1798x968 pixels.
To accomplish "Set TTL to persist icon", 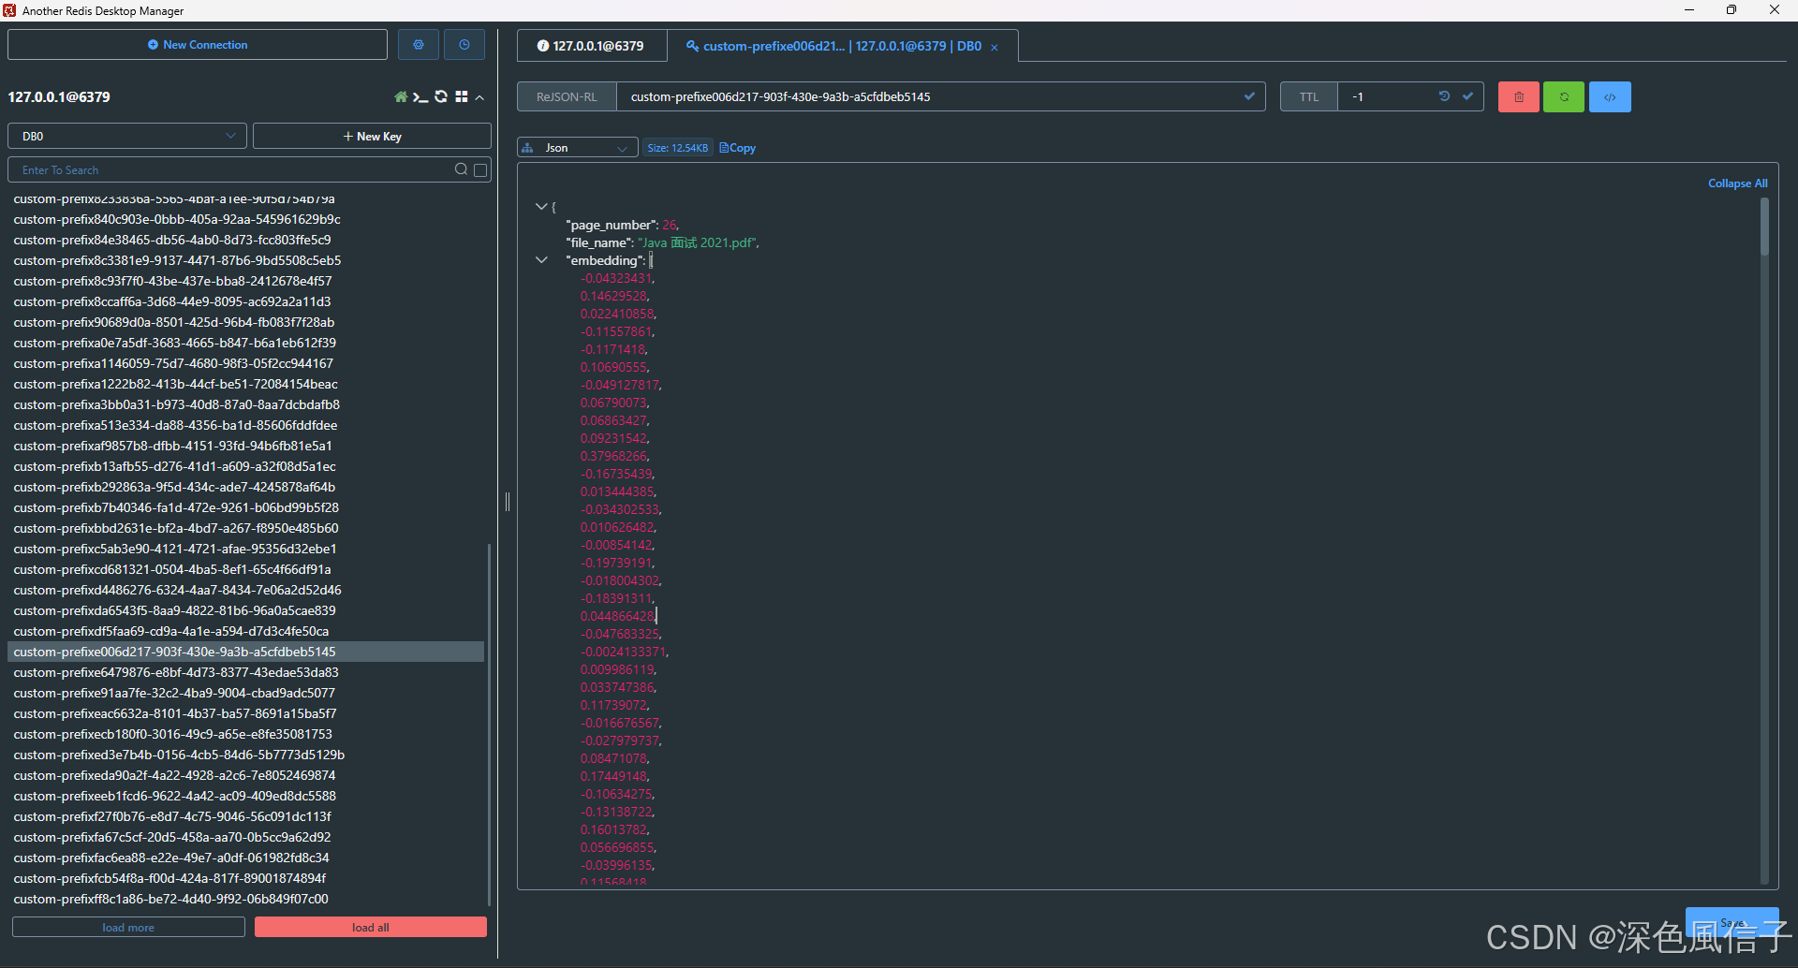I will pyautogui.click(x=1444, y=96).
